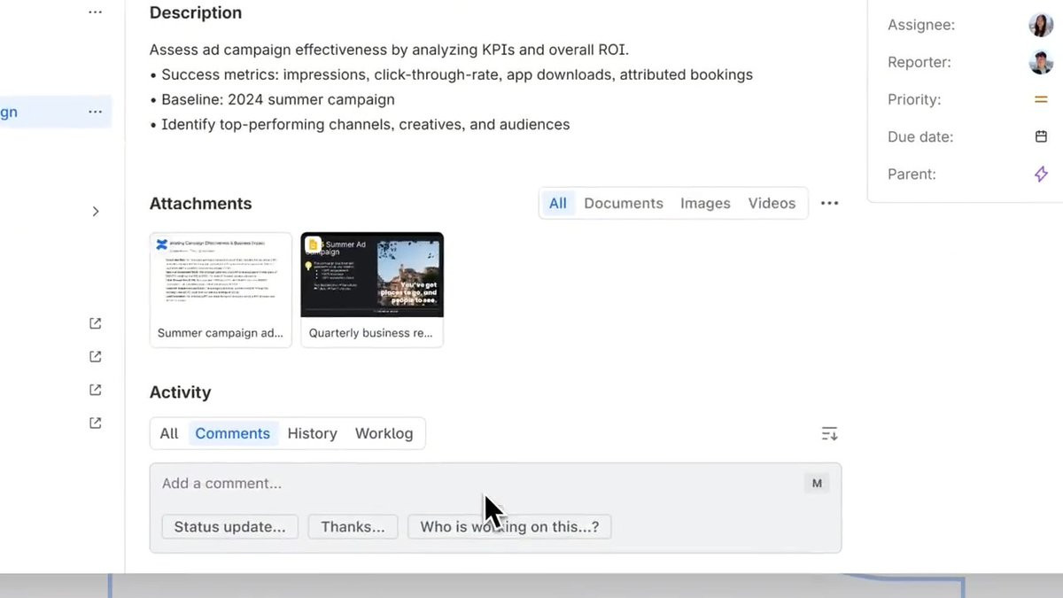
Task: Click the Assess ad campaign effectiveness sentence
Action: (x=389, y=50)
